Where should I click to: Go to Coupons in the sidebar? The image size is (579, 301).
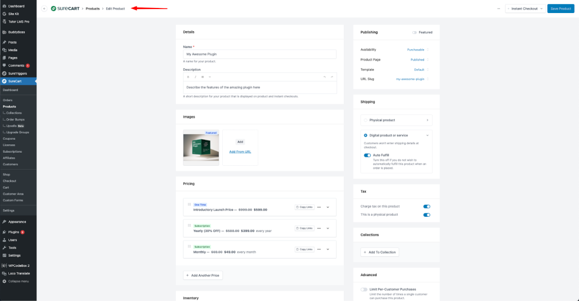point(9,139)
